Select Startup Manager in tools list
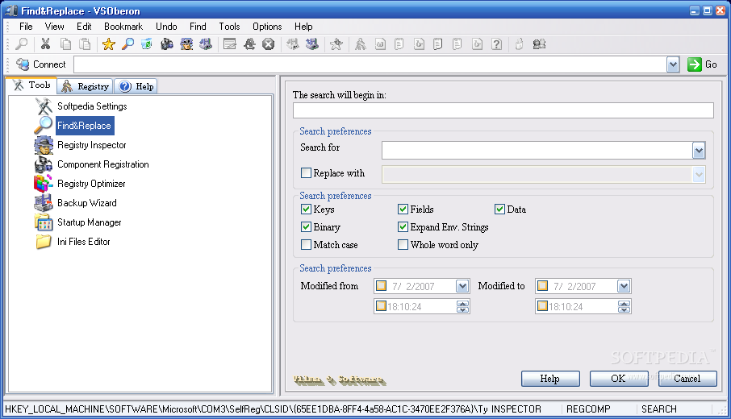731x419 pixels. (89, 222)
